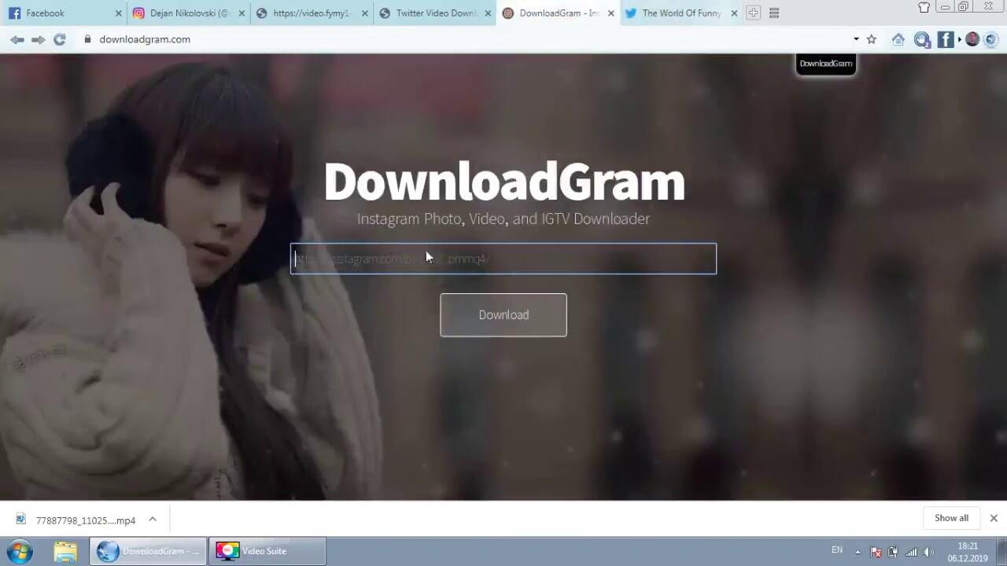Close the Dejan Nikolovski Instagram tab

[x=242, y=13]
